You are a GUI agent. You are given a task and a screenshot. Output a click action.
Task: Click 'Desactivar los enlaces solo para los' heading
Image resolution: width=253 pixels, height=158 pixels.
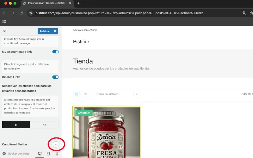click(x=27, y=86)
